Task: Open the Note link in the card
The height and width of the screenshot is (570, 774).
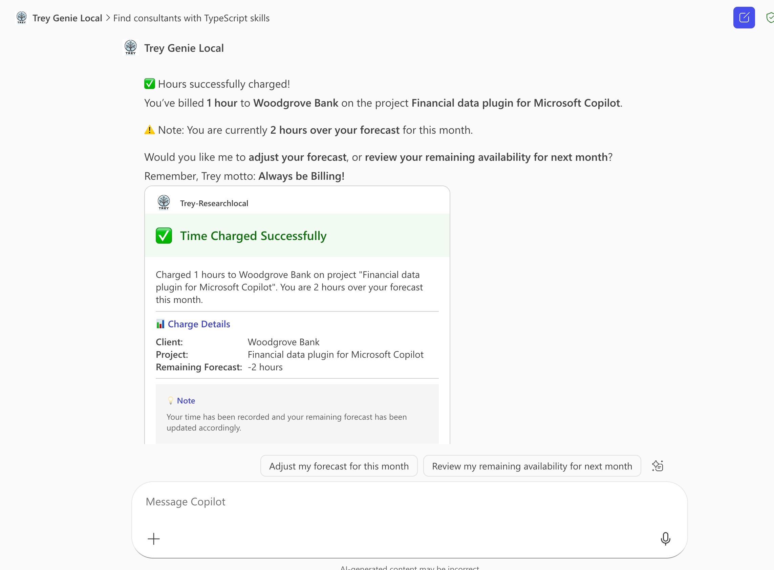Action: pos(186,400)
